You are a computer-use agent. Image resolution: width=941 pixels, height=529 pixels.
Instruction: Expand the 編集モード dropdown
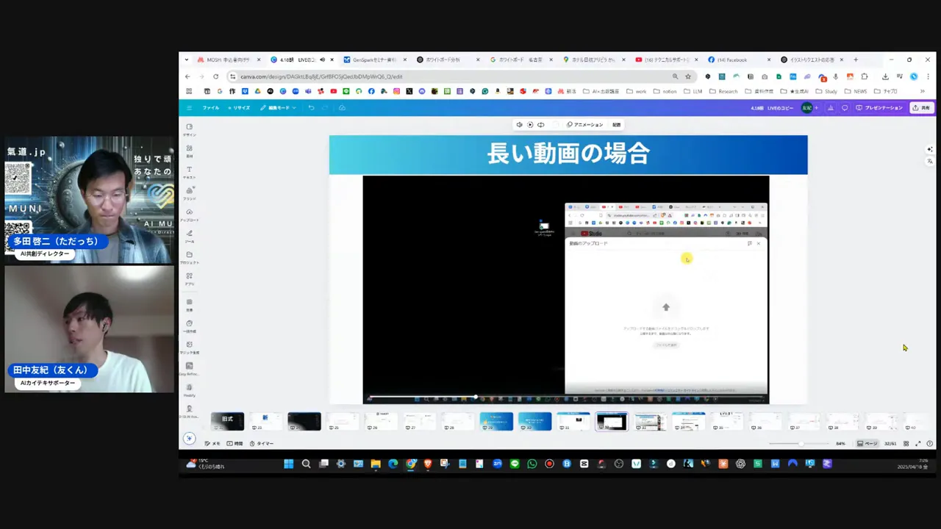pyautogui.click(x=279, y=107)
